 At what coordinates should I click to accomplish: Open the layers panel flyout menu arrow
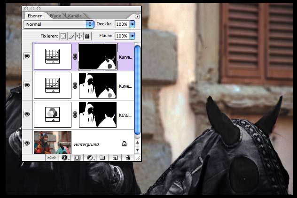[137, 16]
